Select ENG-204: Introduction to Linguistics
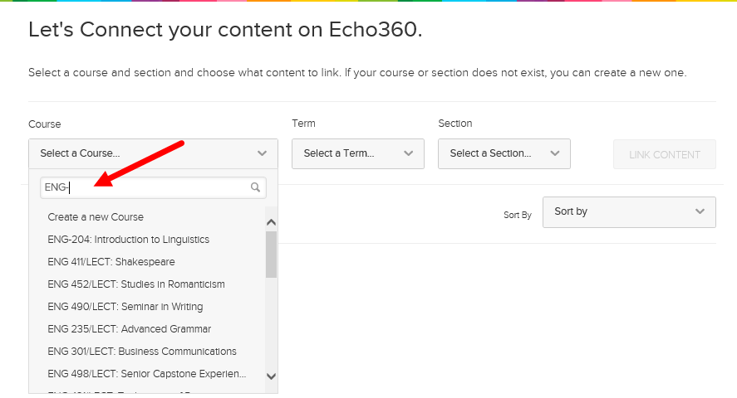Image resolution: width=737 pixels, height=398 pixels. tap(129, 240)
